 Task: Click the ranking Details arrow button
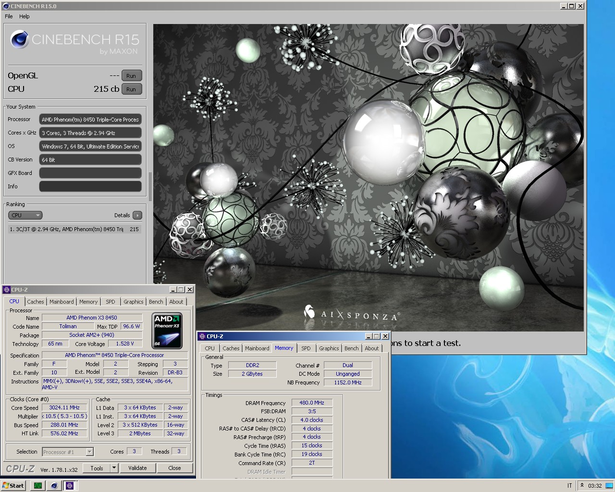137,215
